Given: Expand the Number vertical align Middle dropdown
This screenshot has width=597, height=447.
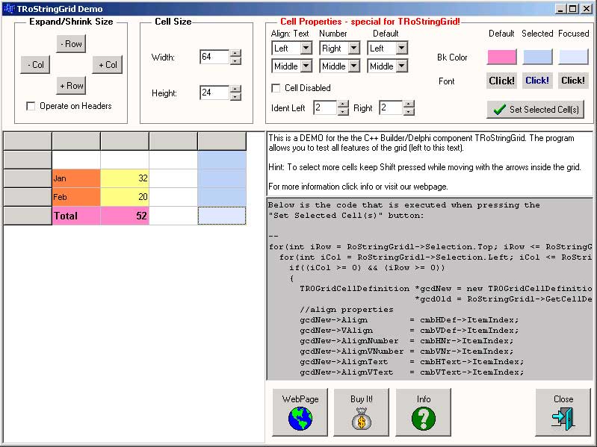Looking at the screenshot, I should [x=353, y=66].
